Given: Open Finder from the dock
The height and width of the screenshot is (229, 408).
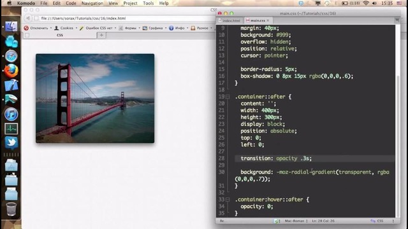Looking at the screenshot, I should pos(11,26).
